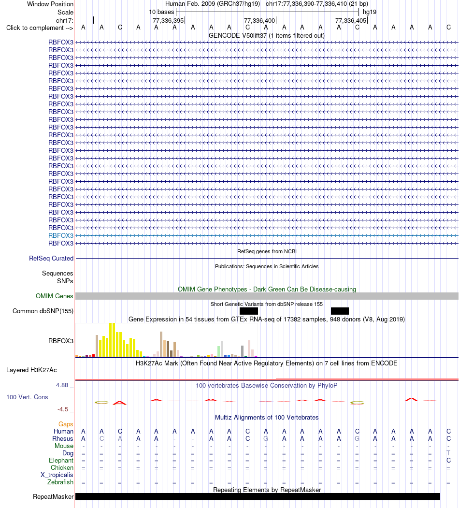Image resolution: width=459 pixels, height=508 pixels.
Task: Open the green 'OMIM Gene Phenotypes' track title
Action: (267, 290)
